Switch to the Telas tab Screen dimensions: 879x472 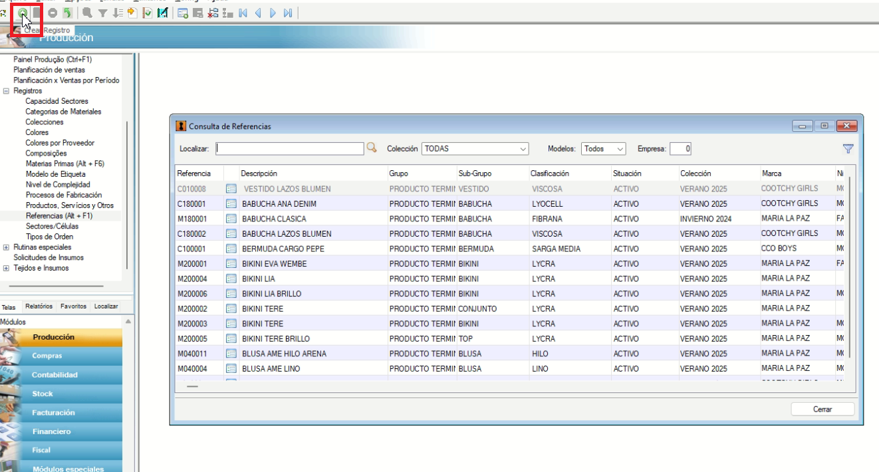click(x=9, y=307)
